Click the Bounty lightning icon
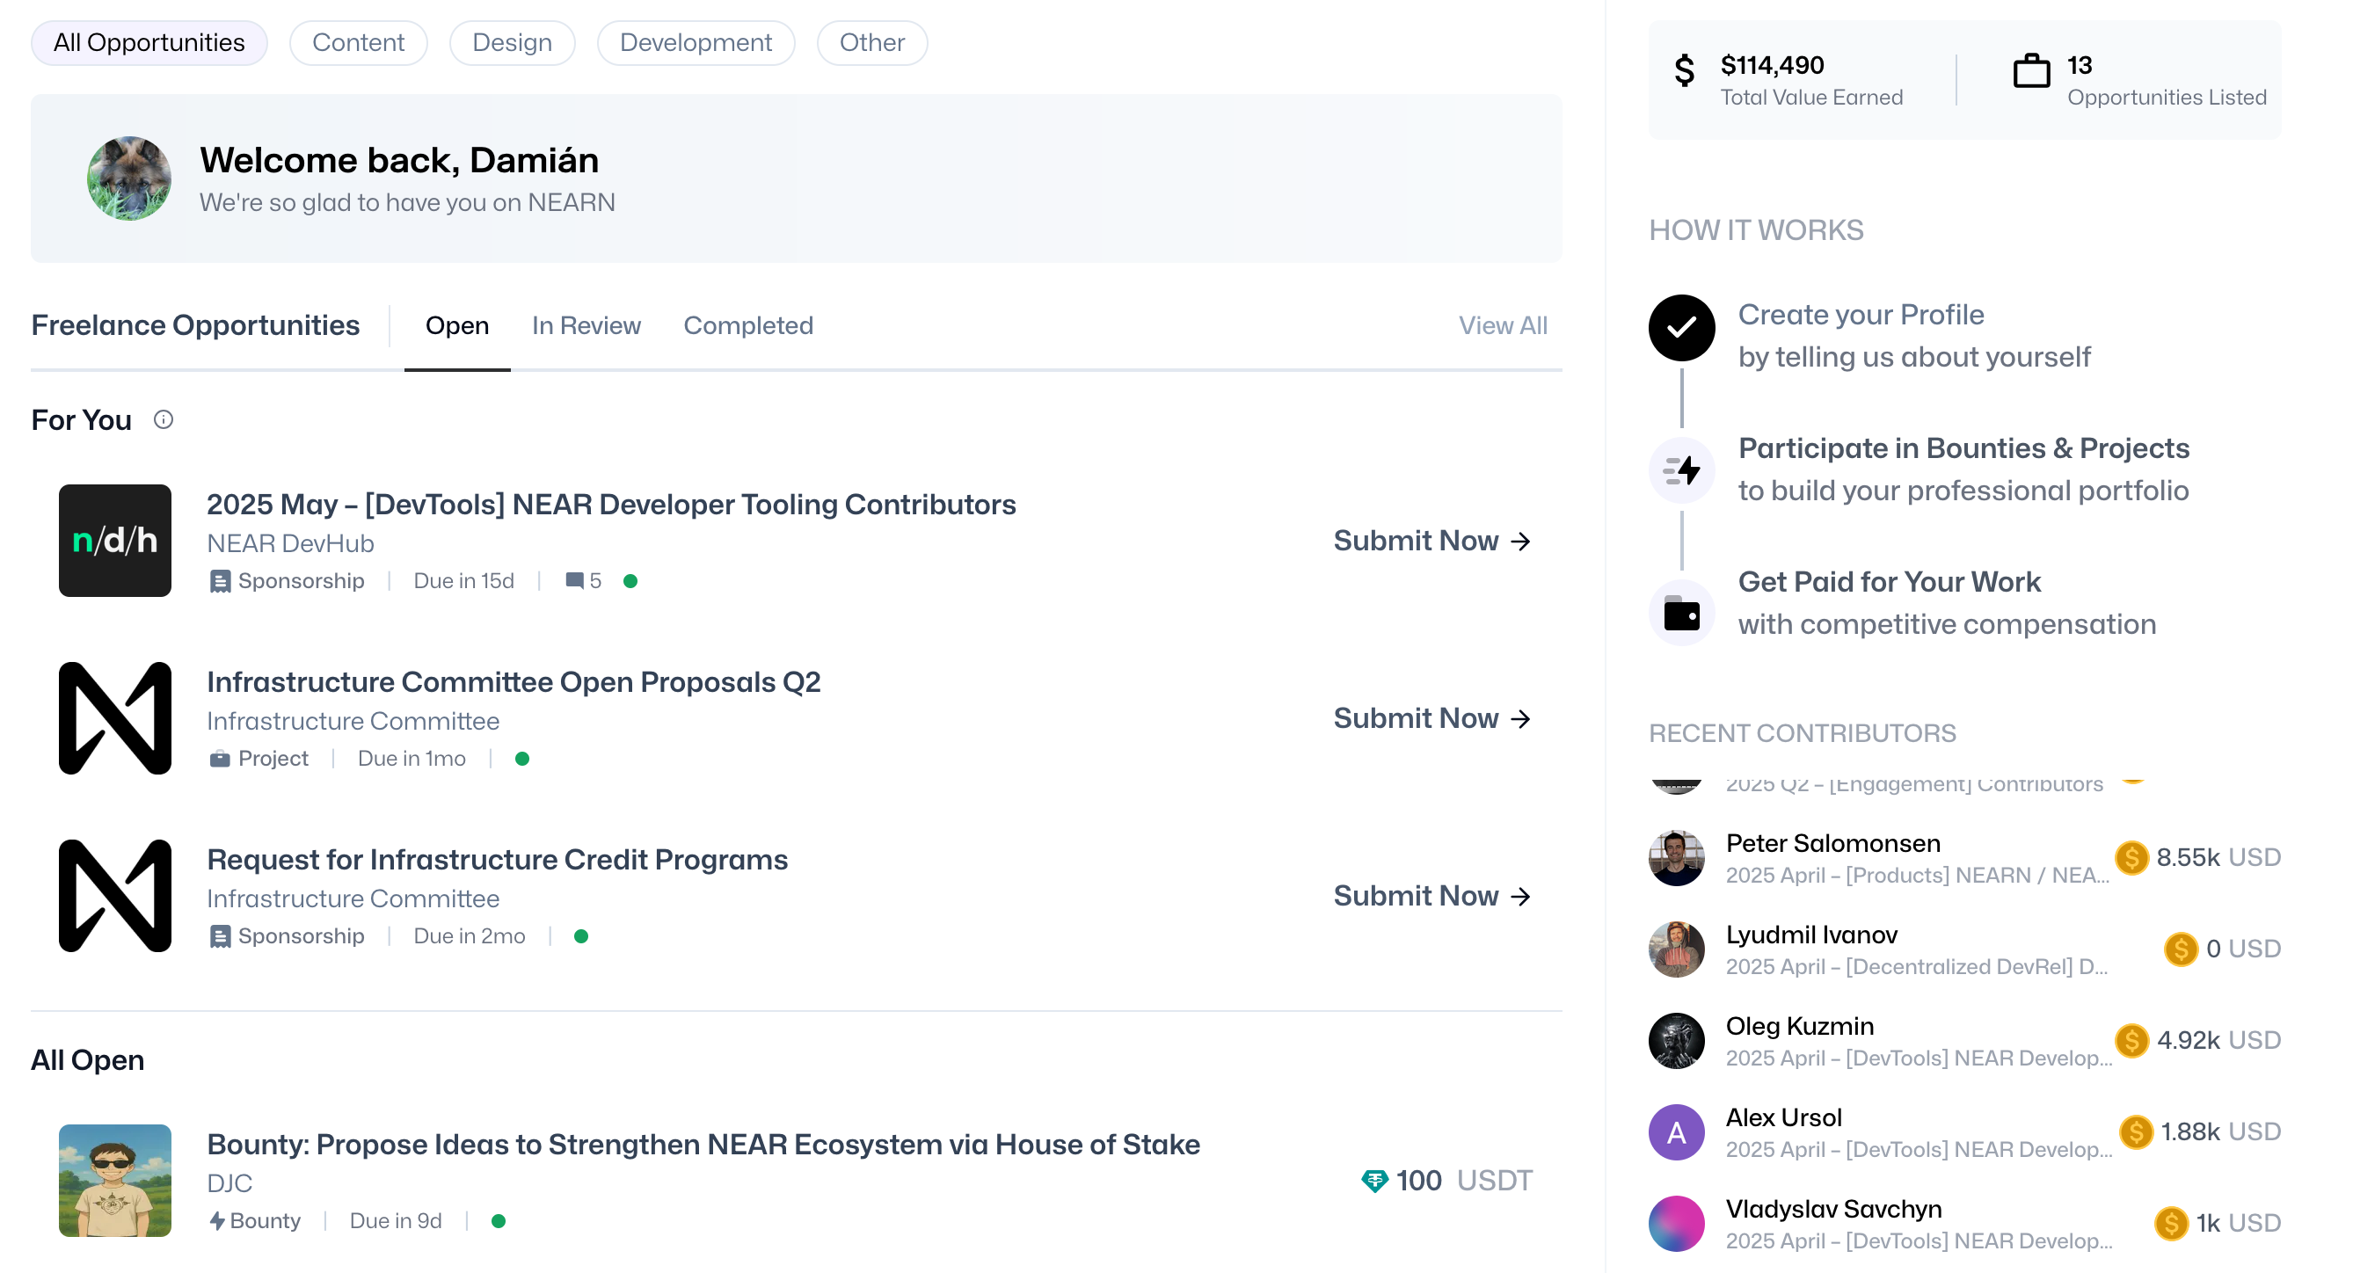The image size is (2353, 1273). [216, 1221]
